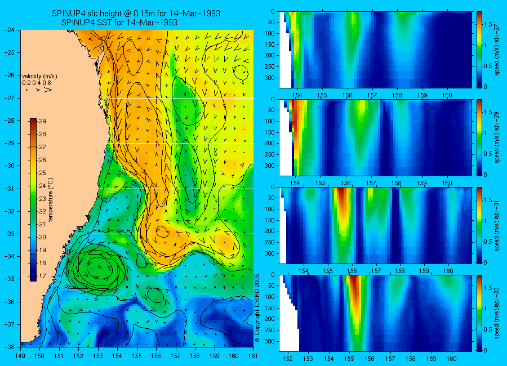
Task: Open the lat=-29 speed cross-section panel
Action: tap(375, 137)
